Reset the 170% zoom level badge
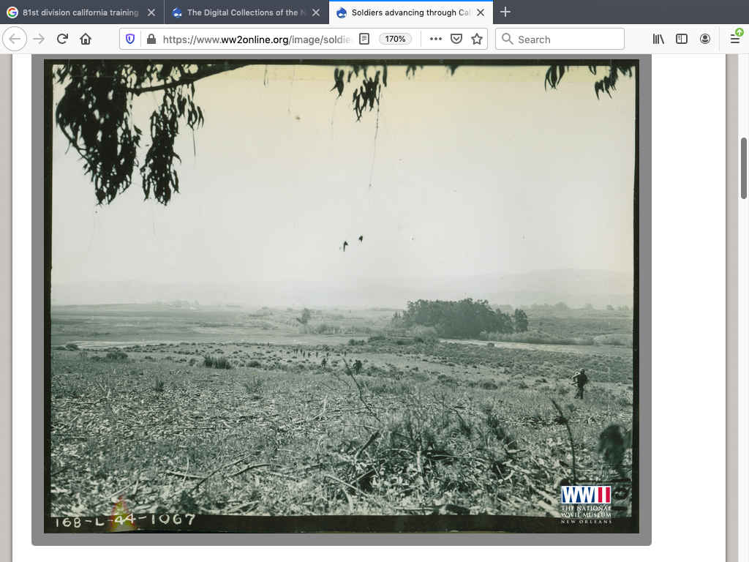The image size is (749, 562). tap(395, 39)
